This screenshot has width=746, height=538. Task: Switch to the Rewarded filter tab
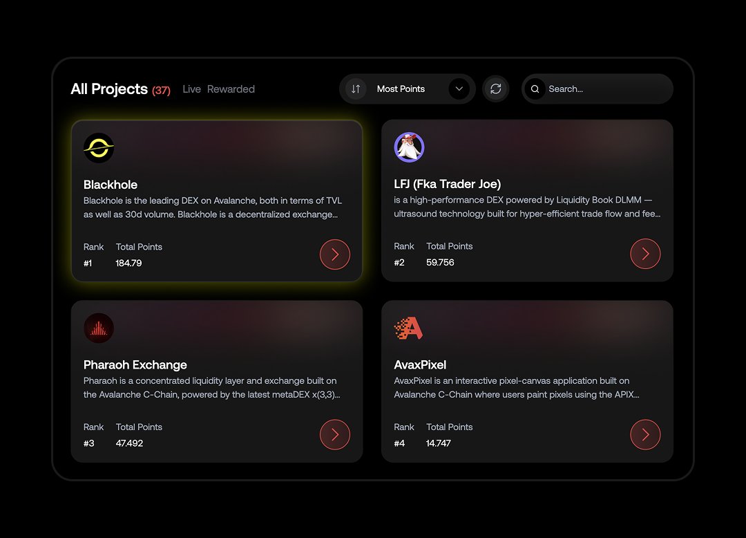[x=231, y=89]
